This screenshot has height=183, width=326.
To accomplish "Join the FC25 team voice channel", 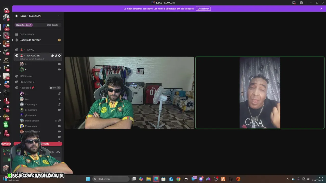I will tap(38, 76).
